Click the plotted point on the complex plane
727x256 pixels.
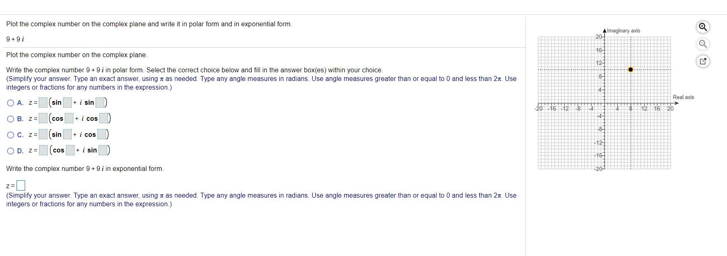pos(630,70)
